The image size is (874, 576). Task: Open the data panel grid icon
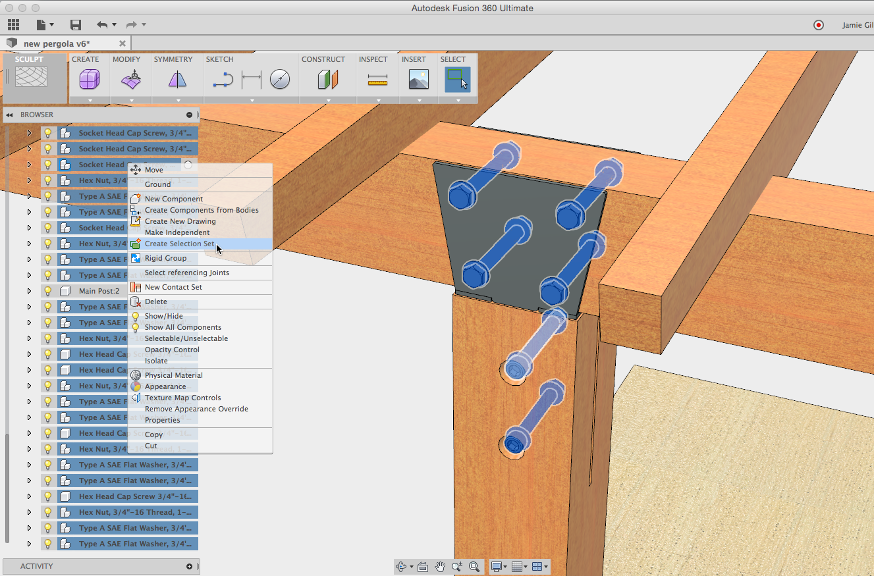tap(14, 25)
